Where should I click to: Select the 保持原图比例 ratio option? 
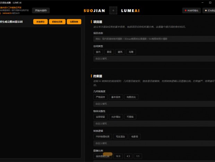tap(103, 156)
